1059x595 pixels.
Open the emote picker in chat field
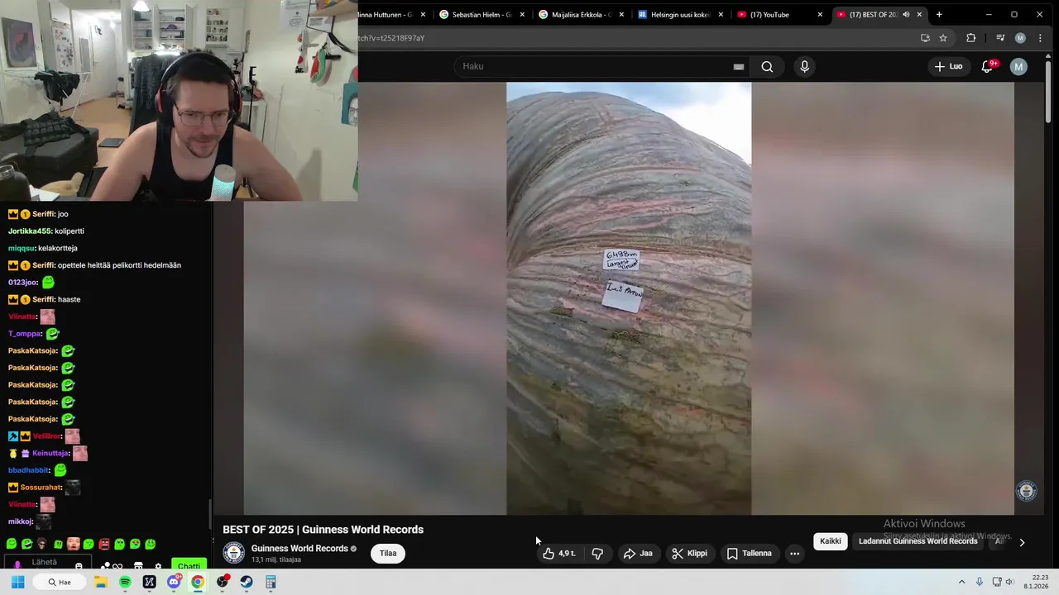[79, 566]
